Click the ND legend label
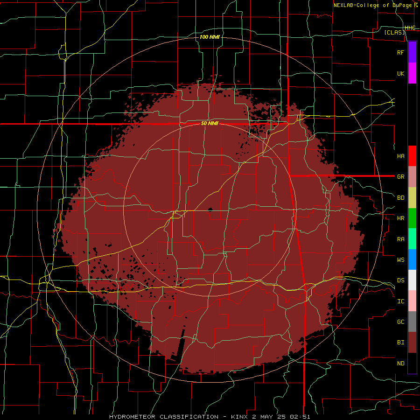Image resolution: width=420 pixels, height=420 pixels. point(400,364)
